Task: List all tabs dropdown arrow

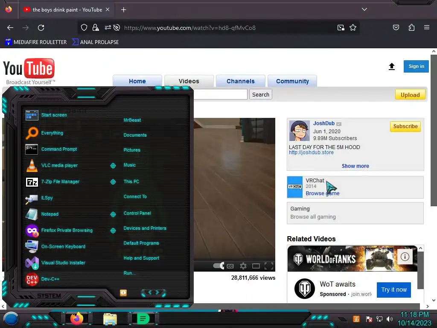Action: 364,9
